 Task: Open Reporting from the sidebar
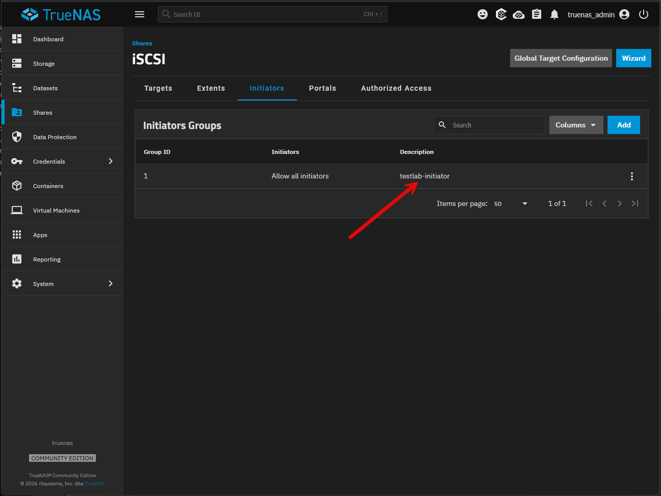(x=63, y=259)
